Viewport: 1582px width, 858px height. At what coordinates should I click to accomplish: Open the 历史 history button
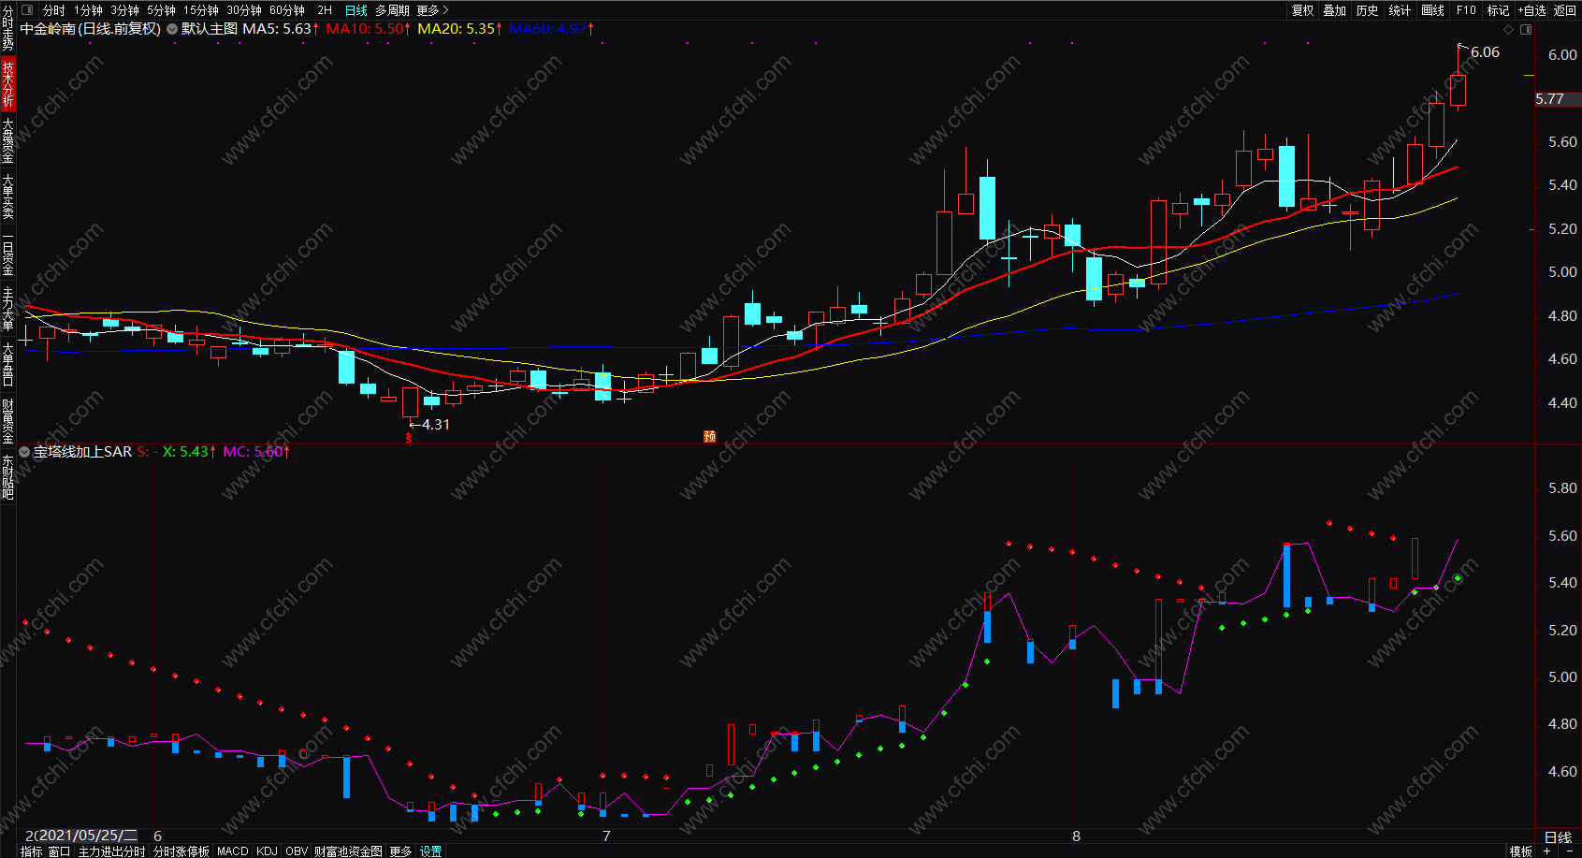[x=1368, y=10]
